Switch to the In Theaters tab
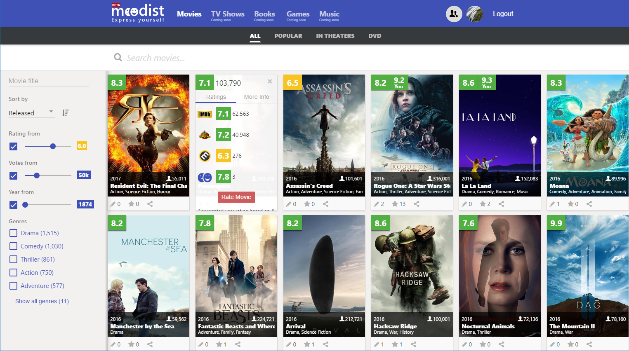 (x=335, y=36)
